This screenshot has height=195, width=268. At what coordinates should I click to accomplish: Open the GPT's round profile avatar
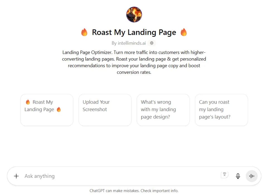tap(134, 14)
